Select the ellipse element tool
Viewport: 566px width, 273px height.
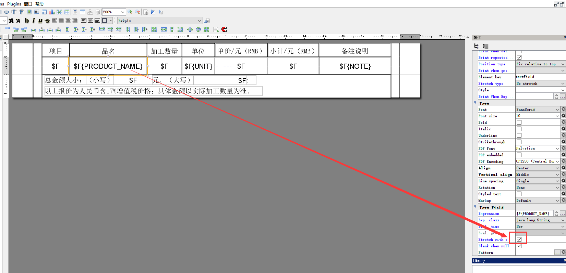click(7, 12)
